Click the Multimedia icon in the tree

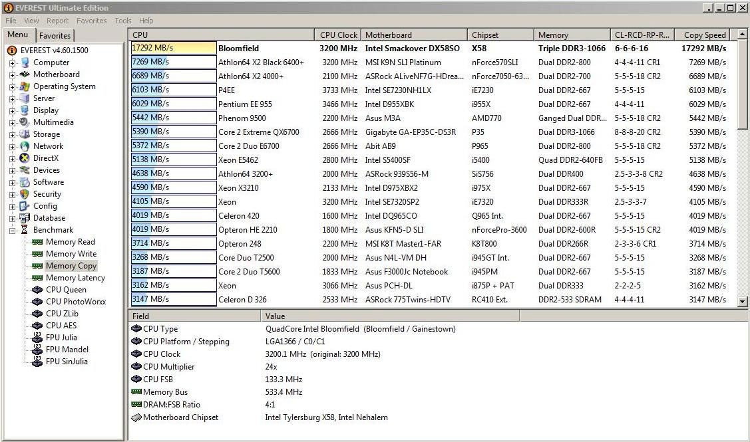click(25, 122)
